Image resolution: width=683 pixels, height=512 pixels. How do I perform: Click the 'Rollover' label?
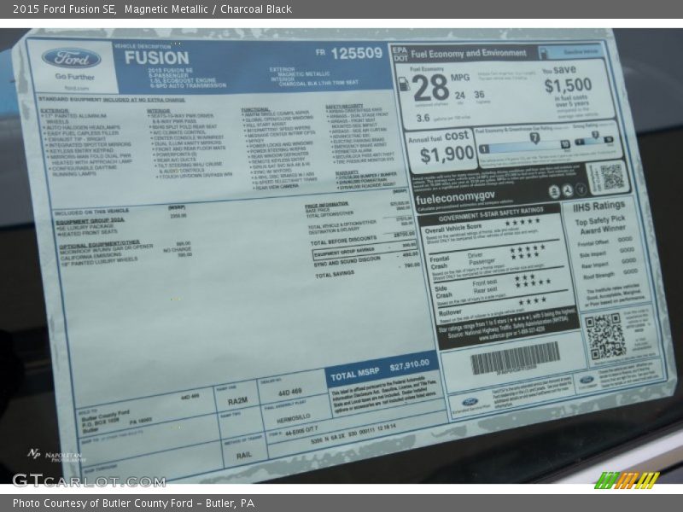450,312
